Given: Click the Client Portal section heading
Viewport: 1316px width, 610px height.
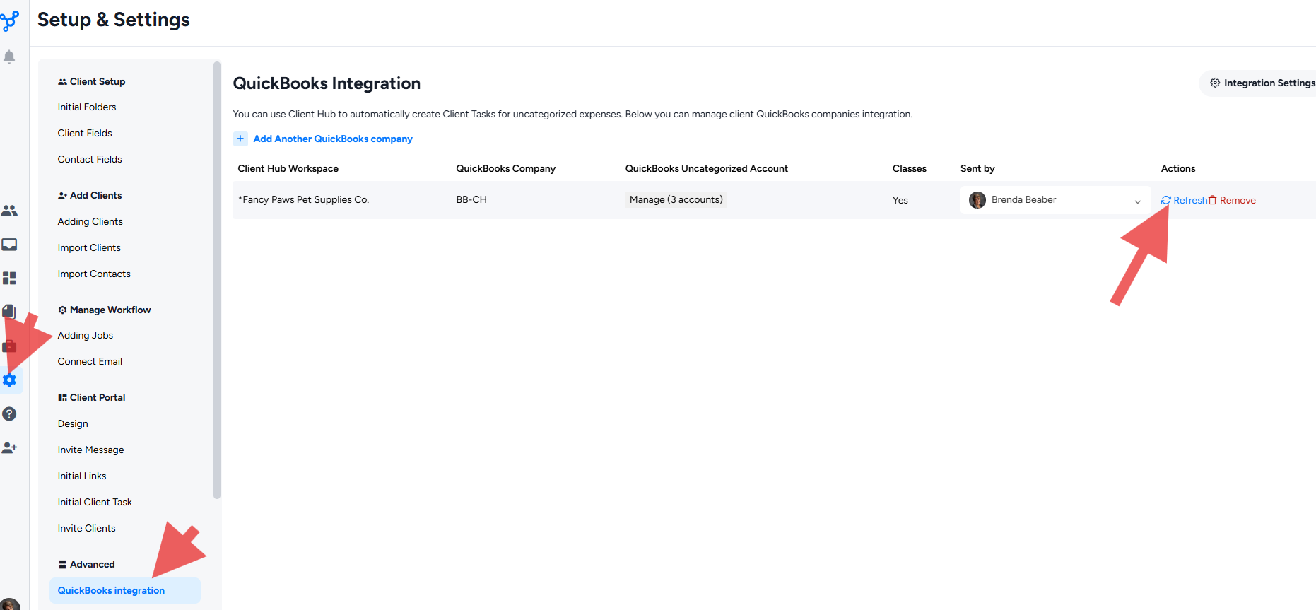Looking at the screenshot, I should tap(92, 397).
